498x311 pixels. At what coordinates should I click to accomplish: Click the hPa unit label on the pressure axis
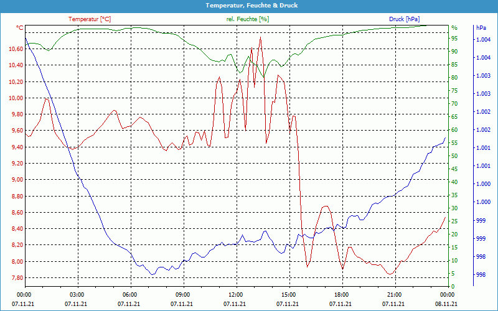pyautogui.click(x=481, y=28)
